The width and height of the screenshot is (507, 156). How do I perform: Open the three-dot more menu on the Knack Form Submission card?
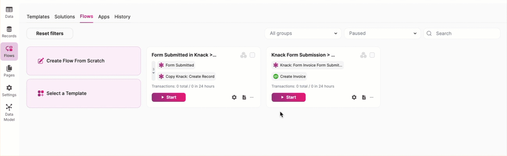click(x=372, y=97)
